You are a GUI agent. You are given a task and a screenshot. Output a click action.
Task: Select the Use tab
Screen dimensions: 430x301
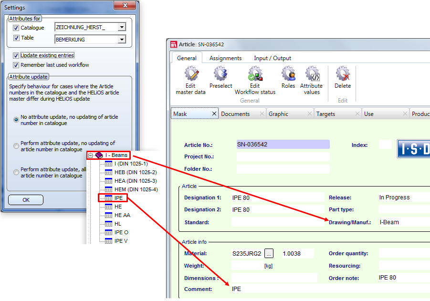pos(385,114)
